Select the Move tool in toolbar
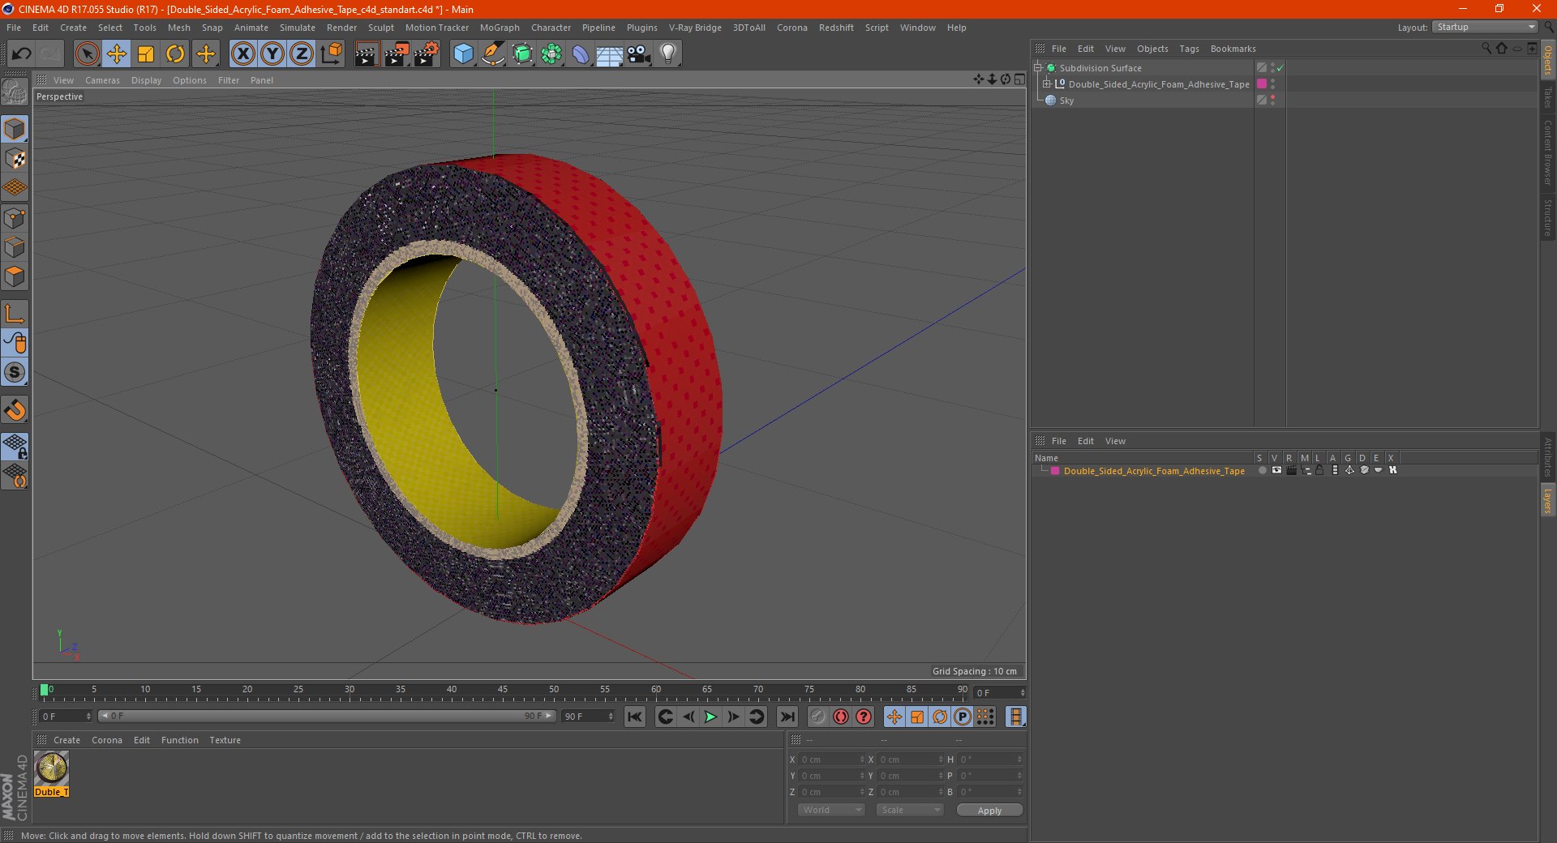Screen dimensions: 1557x843 [116, 54]
